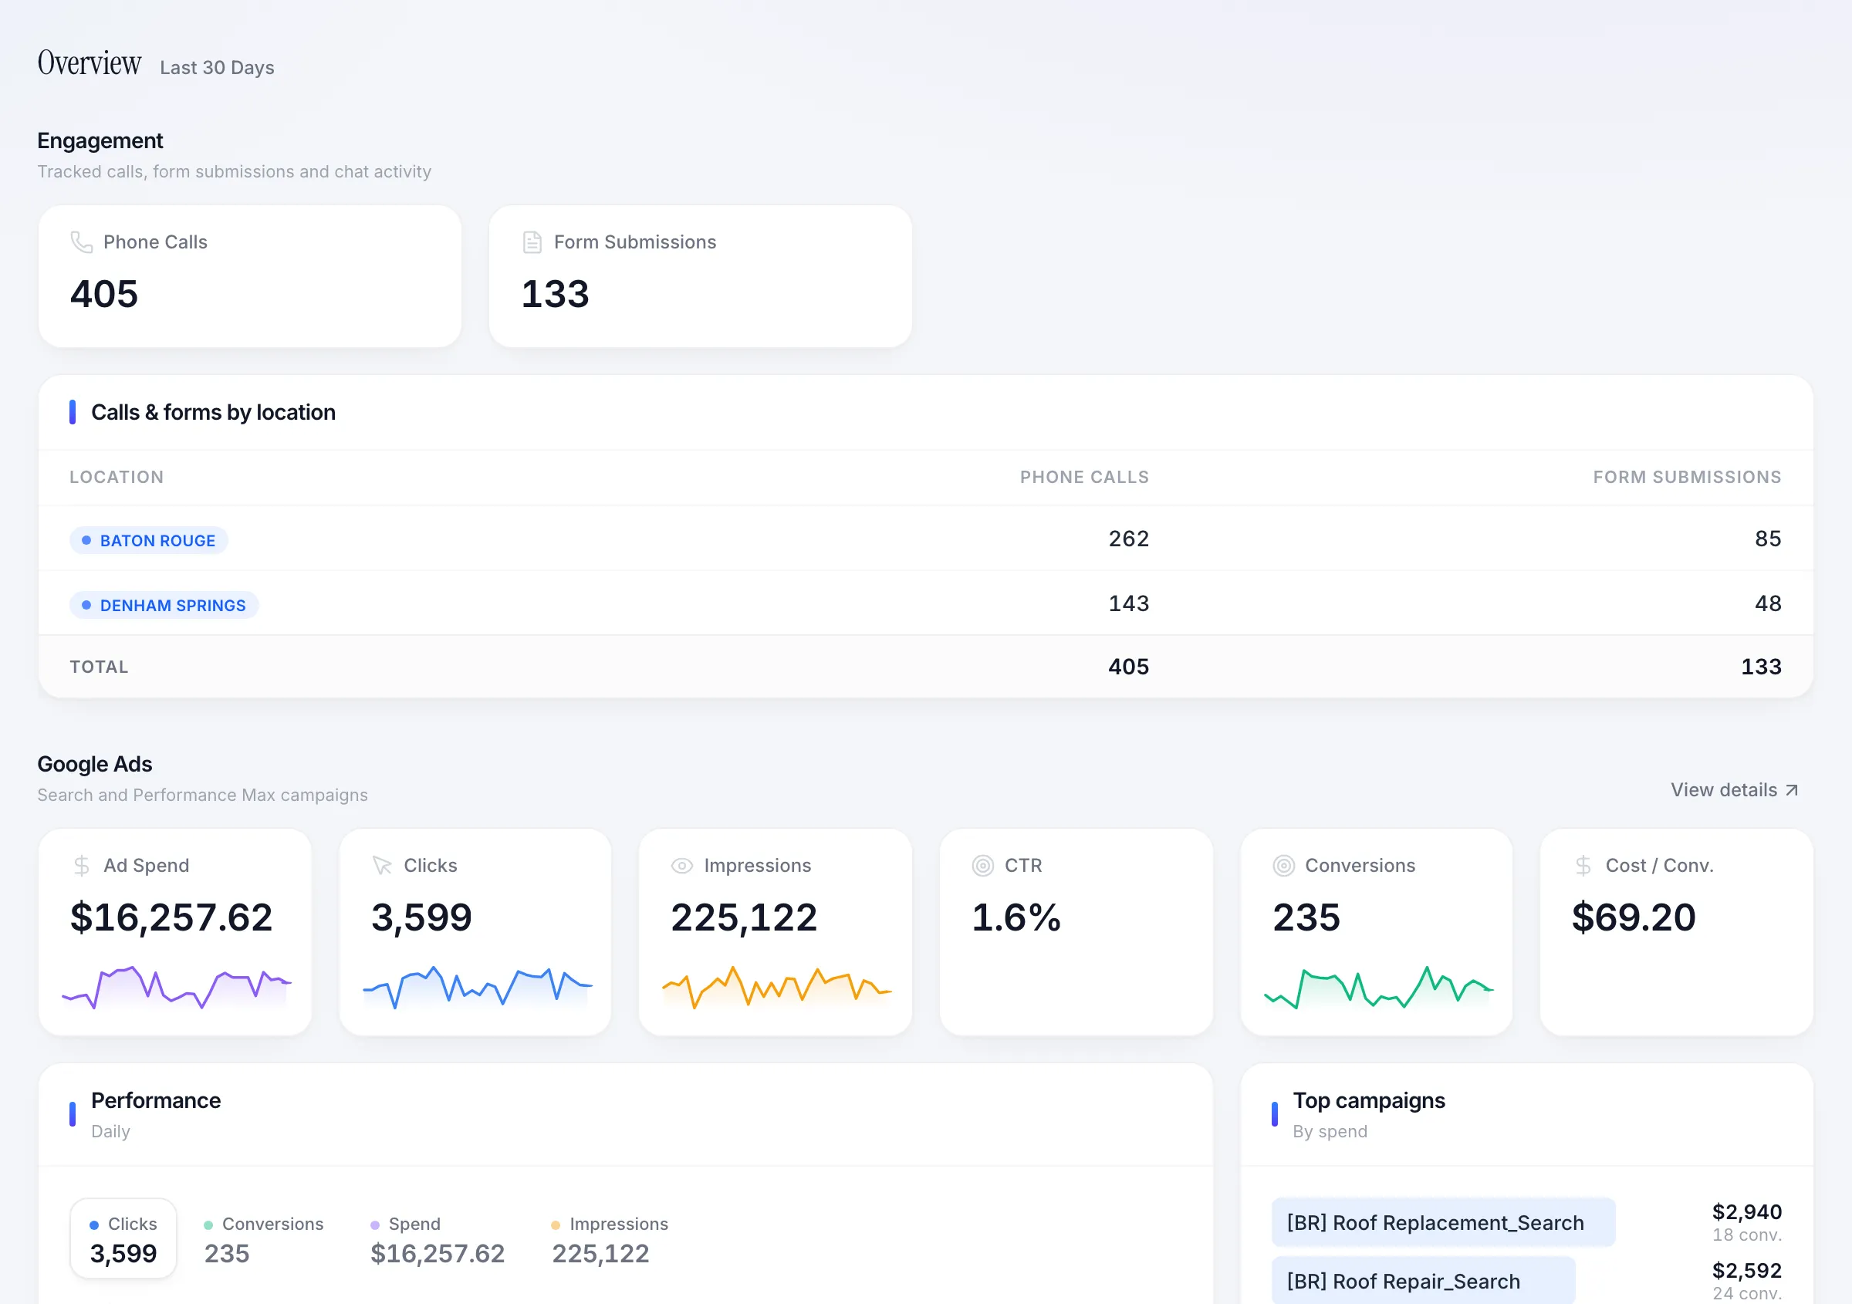Viewport: 1852px width, 1304px height.
Task: Click the $2,940 campaign spend amount
Action: (1747, 1212)
